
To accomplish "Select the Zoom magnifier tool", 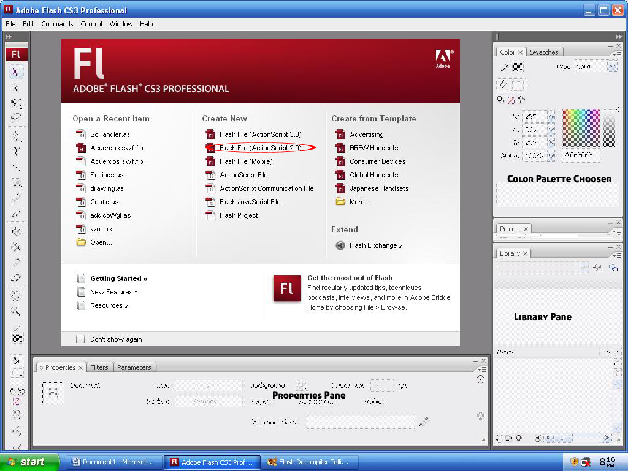I will point(16,311).
